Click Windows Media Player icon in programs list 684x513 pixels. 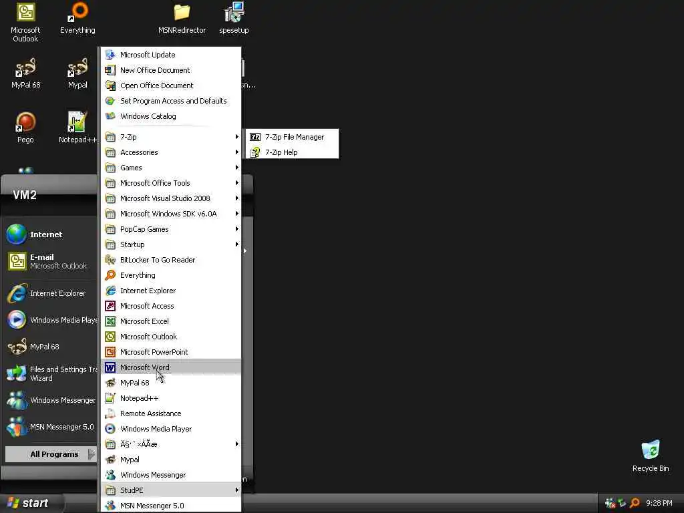pyautogui.click(x=110, y=429)
